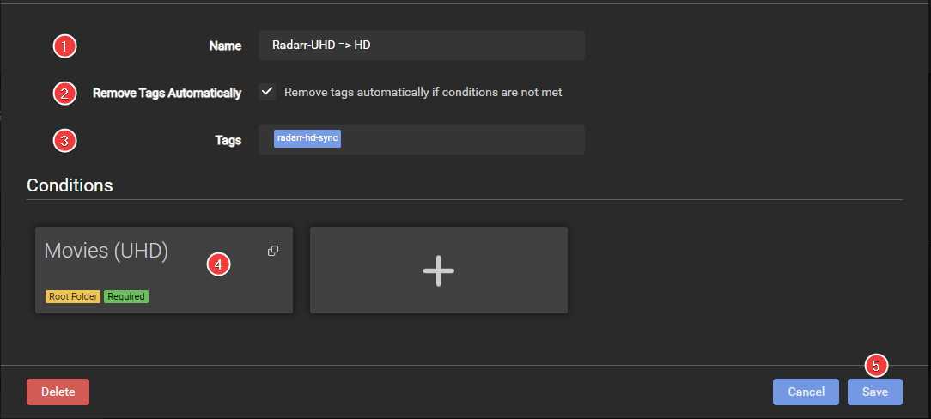The image size is (931, 419).
Task: Select the radarr-hd-sync tag chip
Action: [307, 138]
